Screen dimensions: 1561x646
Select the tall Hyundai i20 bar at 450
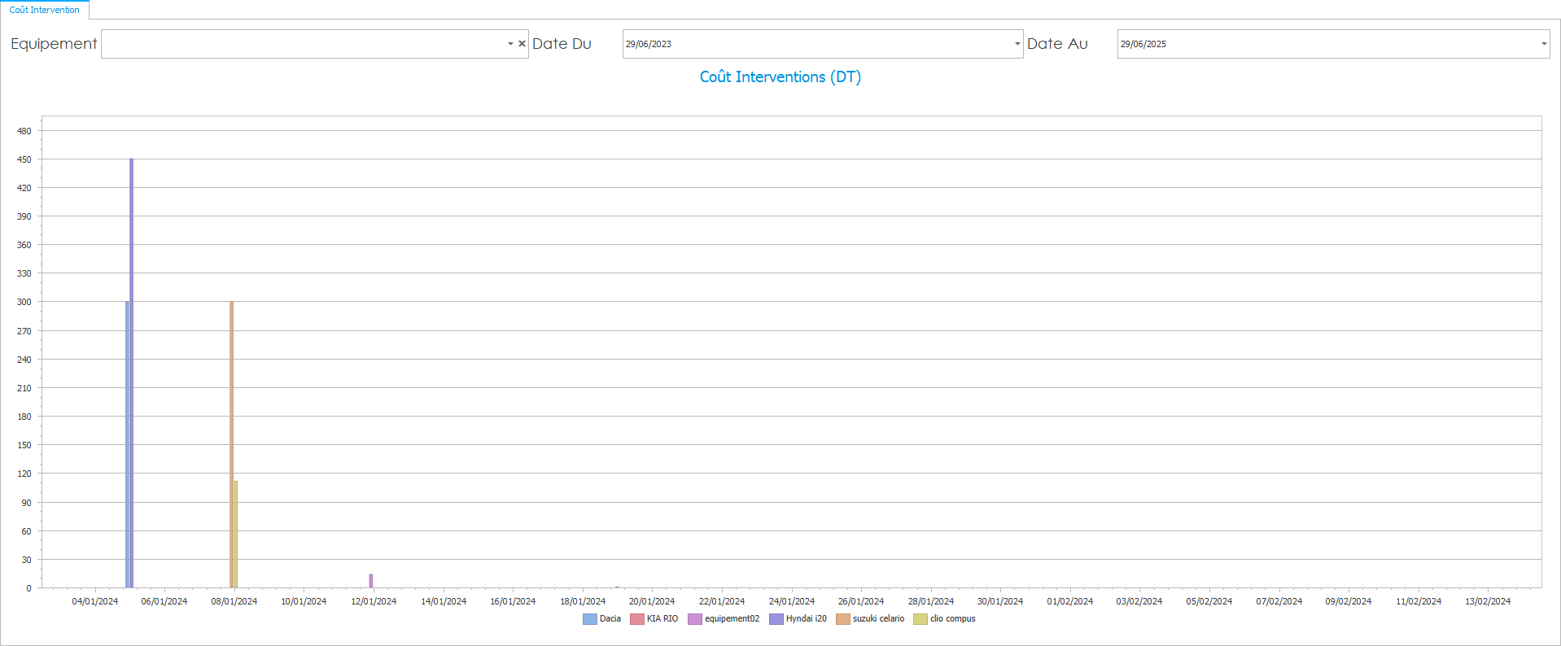[x=131, y=366]
